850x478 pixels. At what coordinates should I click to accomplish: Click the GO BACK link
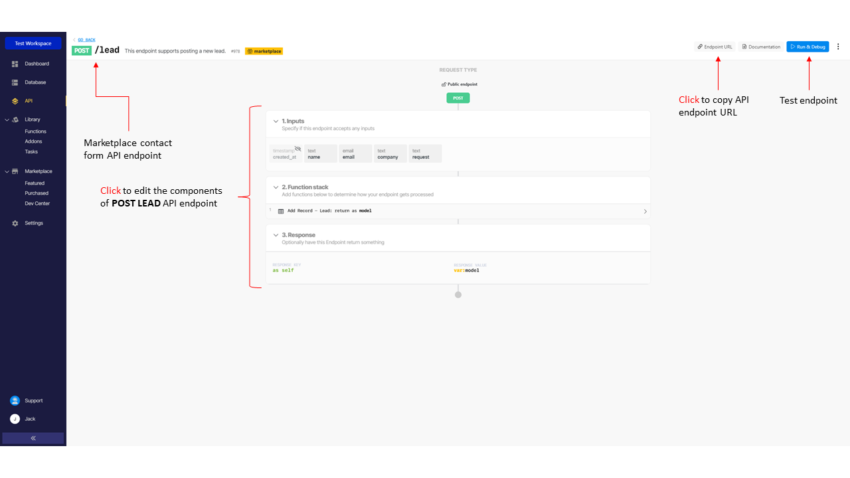(x=86, y=40)
